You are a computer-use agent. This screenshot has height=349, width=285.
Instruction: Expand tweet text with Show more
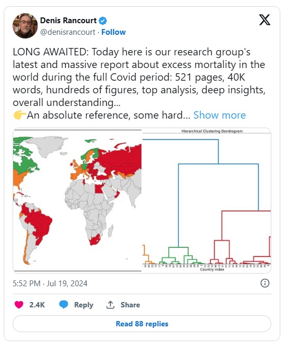pyautogui.click(x=219, y=115)
